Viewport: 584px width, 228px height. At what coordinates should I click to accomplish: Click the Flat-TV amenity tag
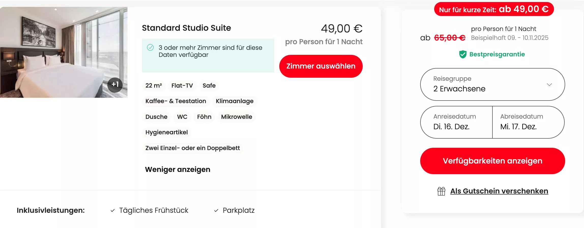pos(182,86)
